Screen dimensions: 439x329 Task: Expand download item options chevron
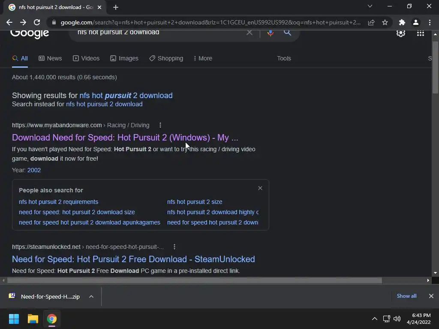click(91, 296)
